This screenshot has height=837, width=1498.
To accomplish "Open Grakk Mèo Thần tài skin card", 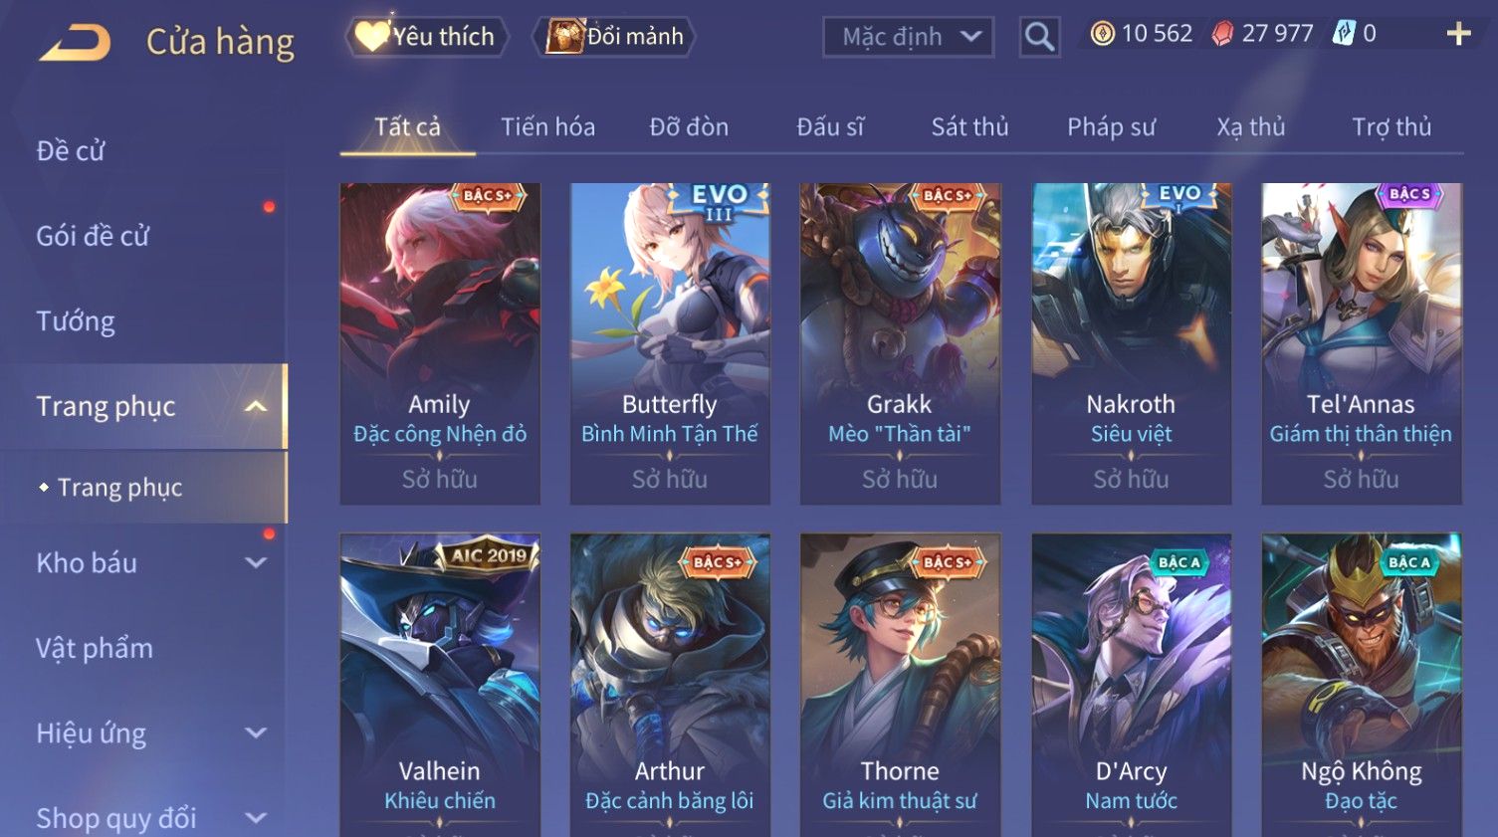I will tap(900, 343).
